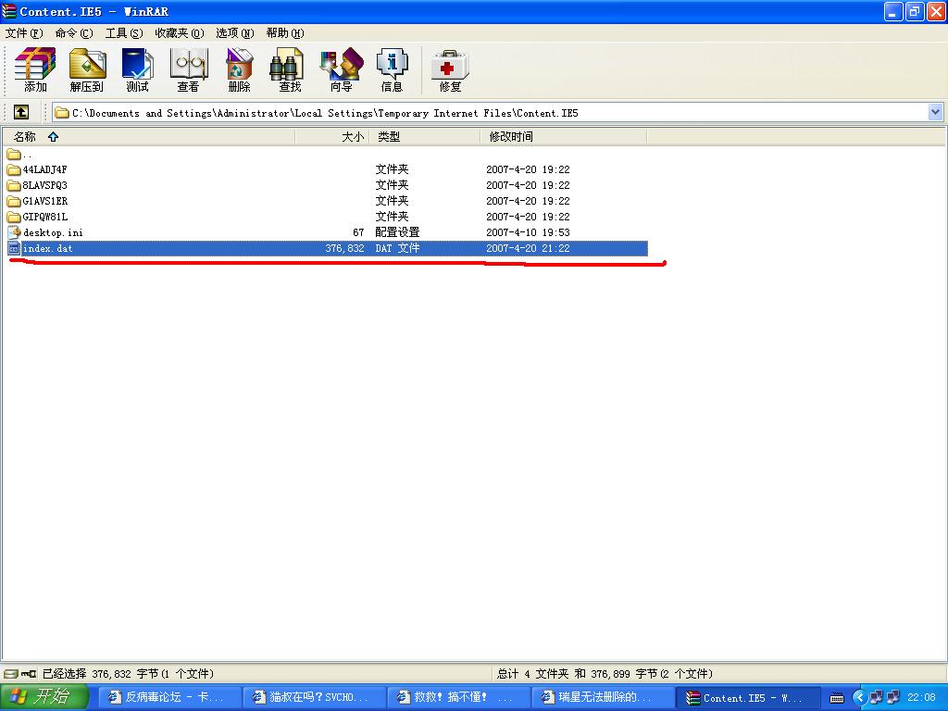
Task: Click the status bar drive icon
Action: 11,674
